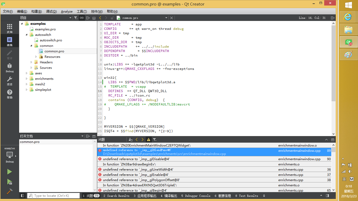Select autoswitch.pro in project tree
The image size is (358, 201).
[x=51, y=40]
